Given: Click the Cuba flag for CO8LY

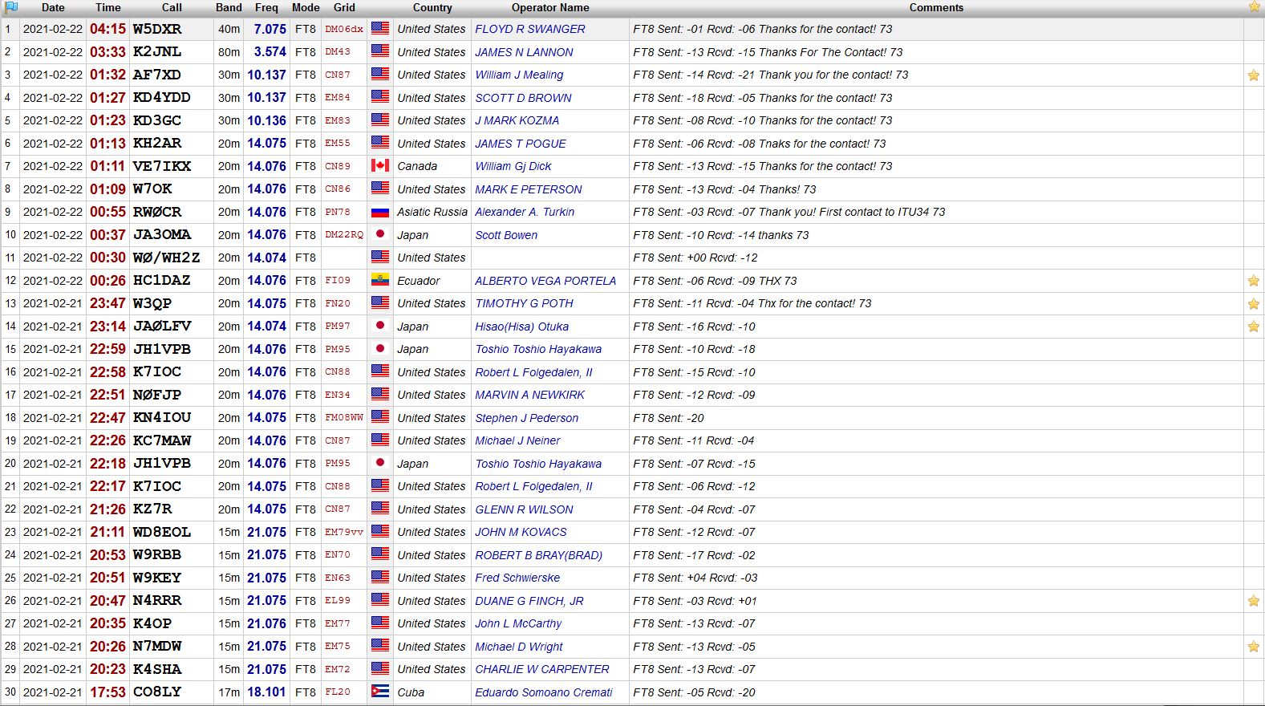Looking at the screenshot, I should click(380, 692).
